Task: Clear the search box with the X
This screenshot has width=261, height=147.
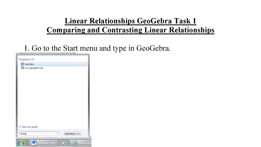Action: pyautogui.click(x=57, y=134)
